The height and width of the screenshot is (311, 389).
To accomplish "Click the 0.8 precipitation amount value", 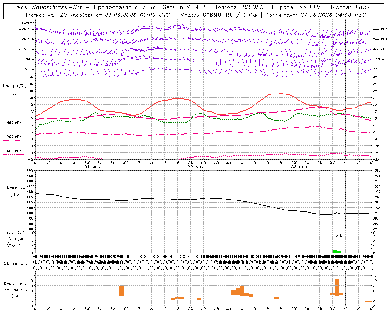I will (x=339, y=235).
